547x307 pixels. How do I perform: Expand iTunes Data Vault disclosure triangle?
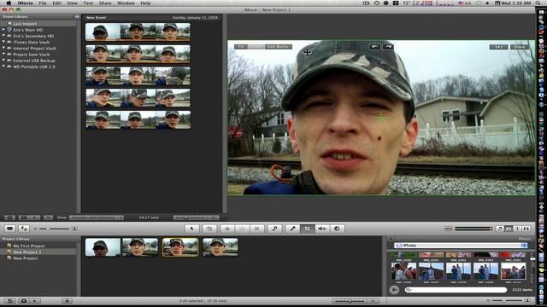3,42
